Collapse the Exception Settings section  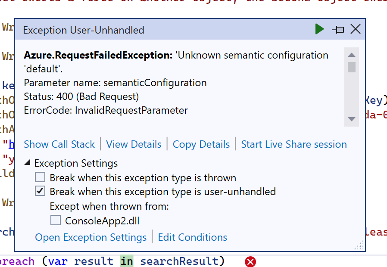[28, 163]
